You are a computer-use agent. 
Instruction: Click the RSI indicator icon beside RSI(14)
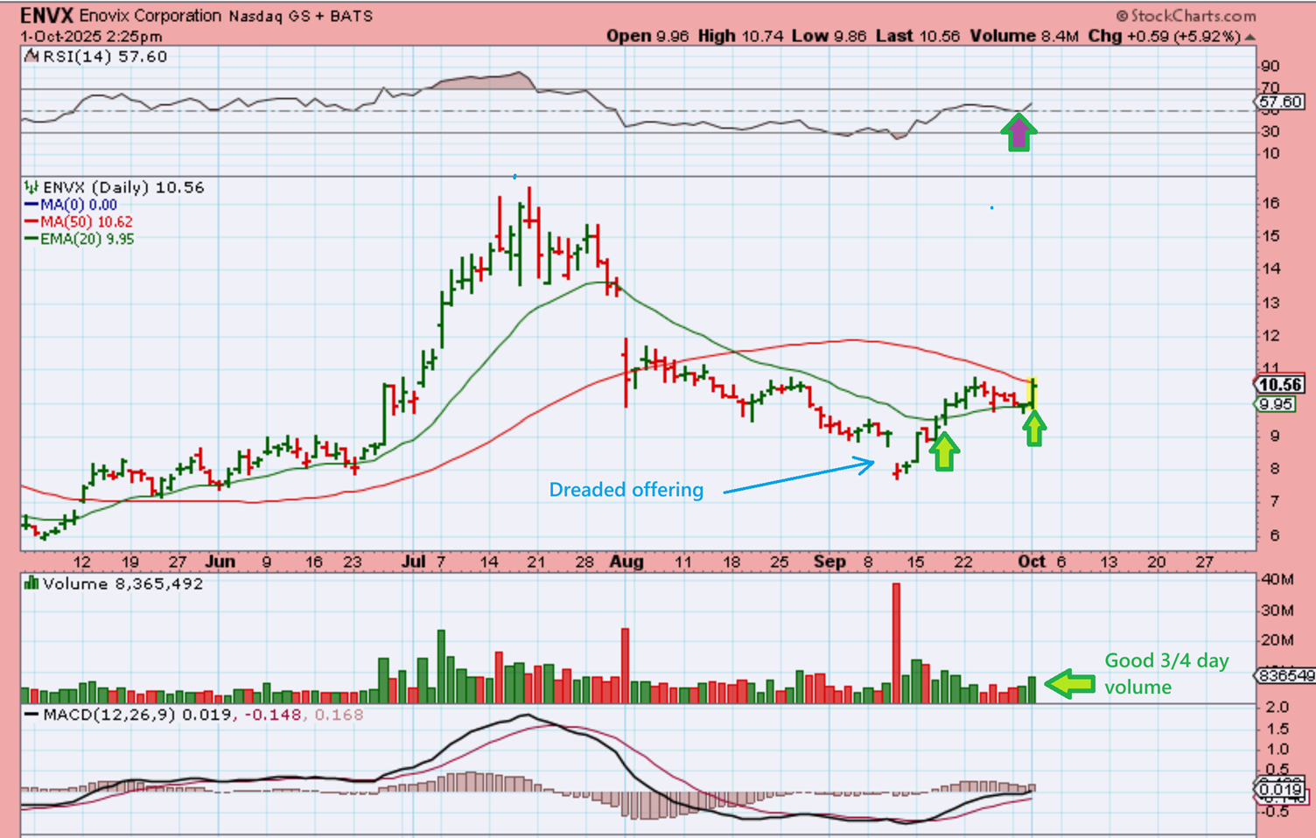(31, 56)
